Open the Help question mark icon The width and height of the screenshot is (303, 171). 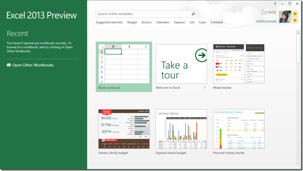click(275, 3)
